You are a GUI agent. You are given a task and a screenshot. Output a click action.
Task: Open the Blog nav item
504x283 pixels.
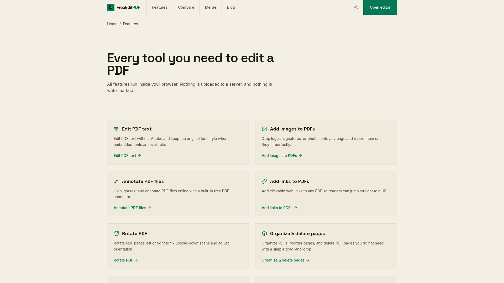click(x=231, y=7)
